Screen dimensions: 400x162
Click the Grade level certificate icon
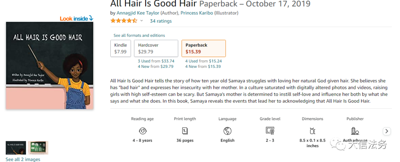click(270, 131)
